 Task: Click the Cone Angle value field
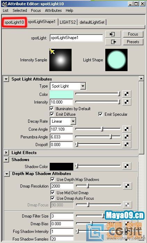click(62, 129)
